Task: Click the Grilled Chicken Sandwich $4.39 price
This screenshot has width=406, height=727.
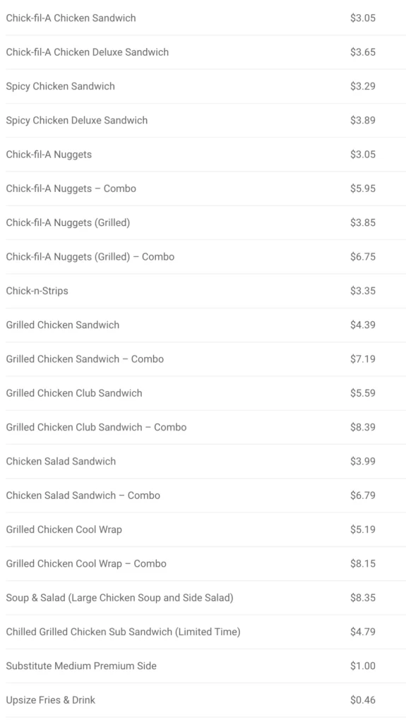Action: tap(363, 325)
